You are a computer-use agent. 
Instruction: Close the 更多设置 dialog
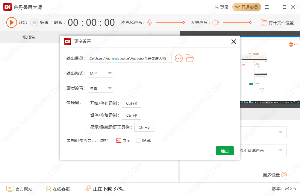[234, 42]
